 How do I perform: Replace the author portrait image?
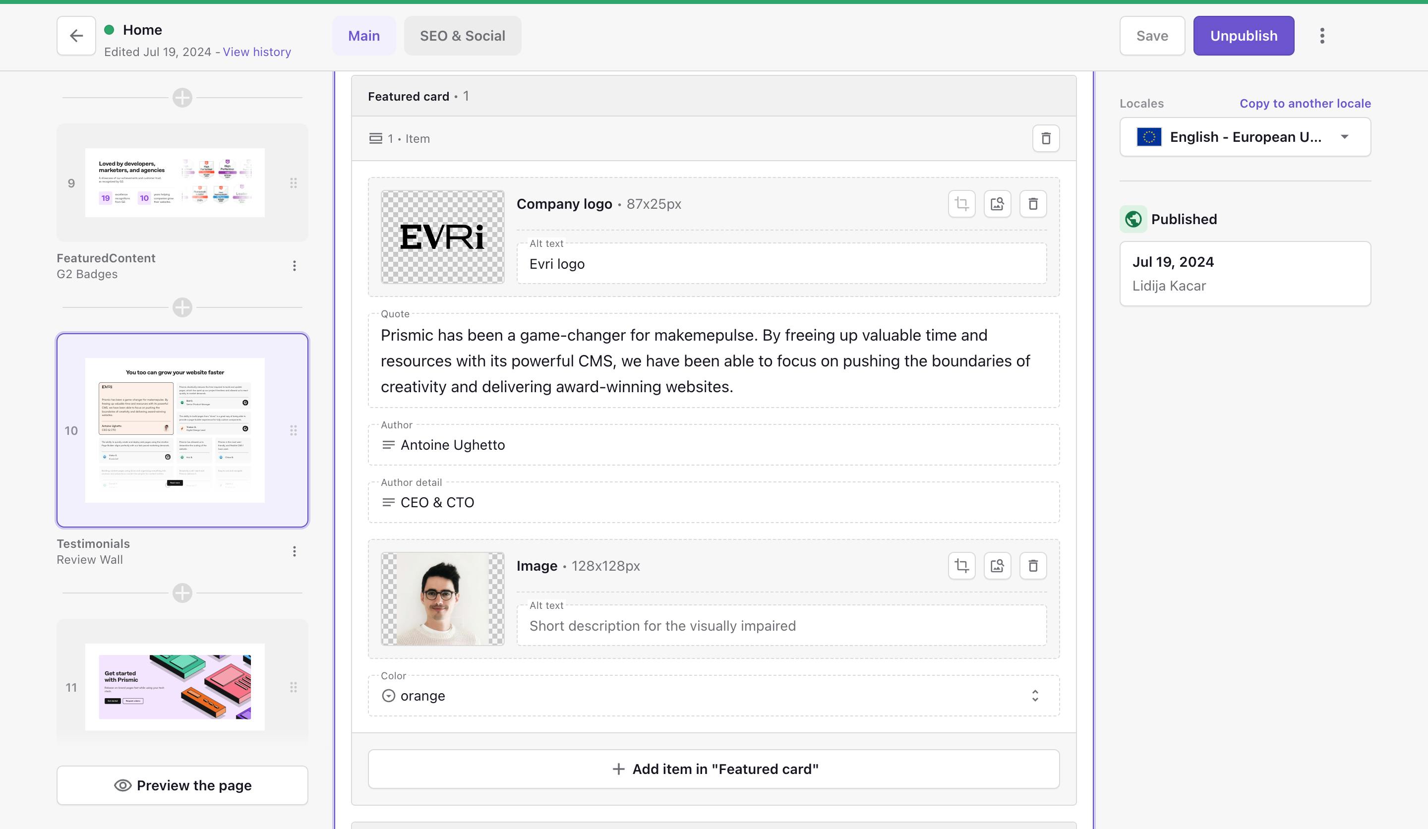coord(997,566)
